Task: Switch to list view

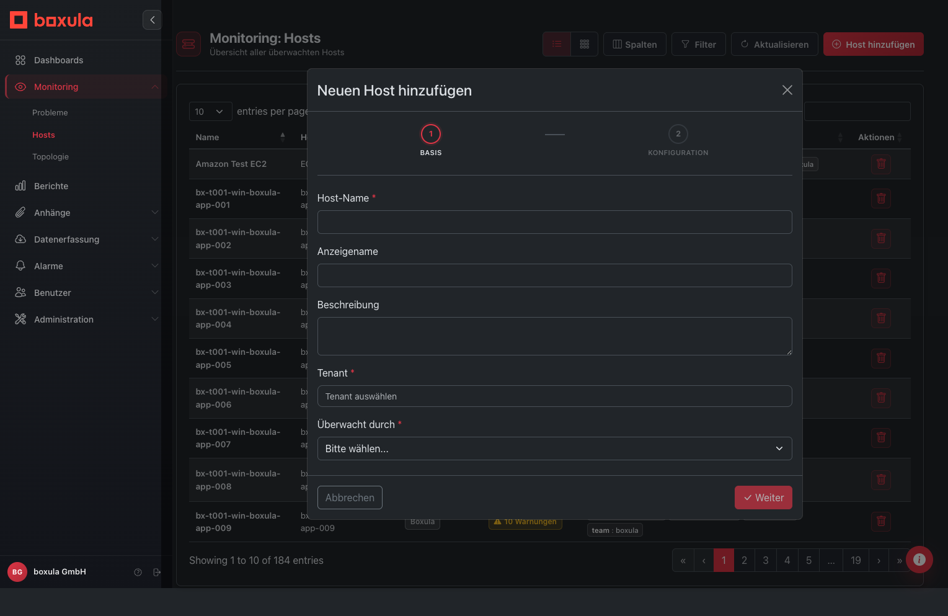Action: [x=557, y=44]
